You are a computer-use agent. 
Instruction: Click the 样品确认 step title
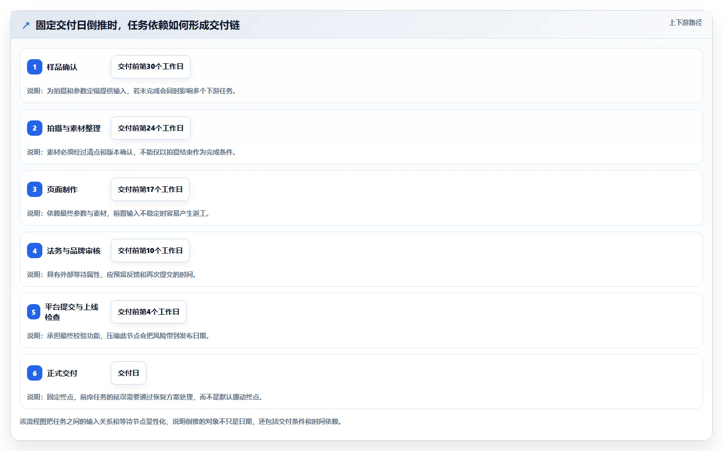(62, 67)
